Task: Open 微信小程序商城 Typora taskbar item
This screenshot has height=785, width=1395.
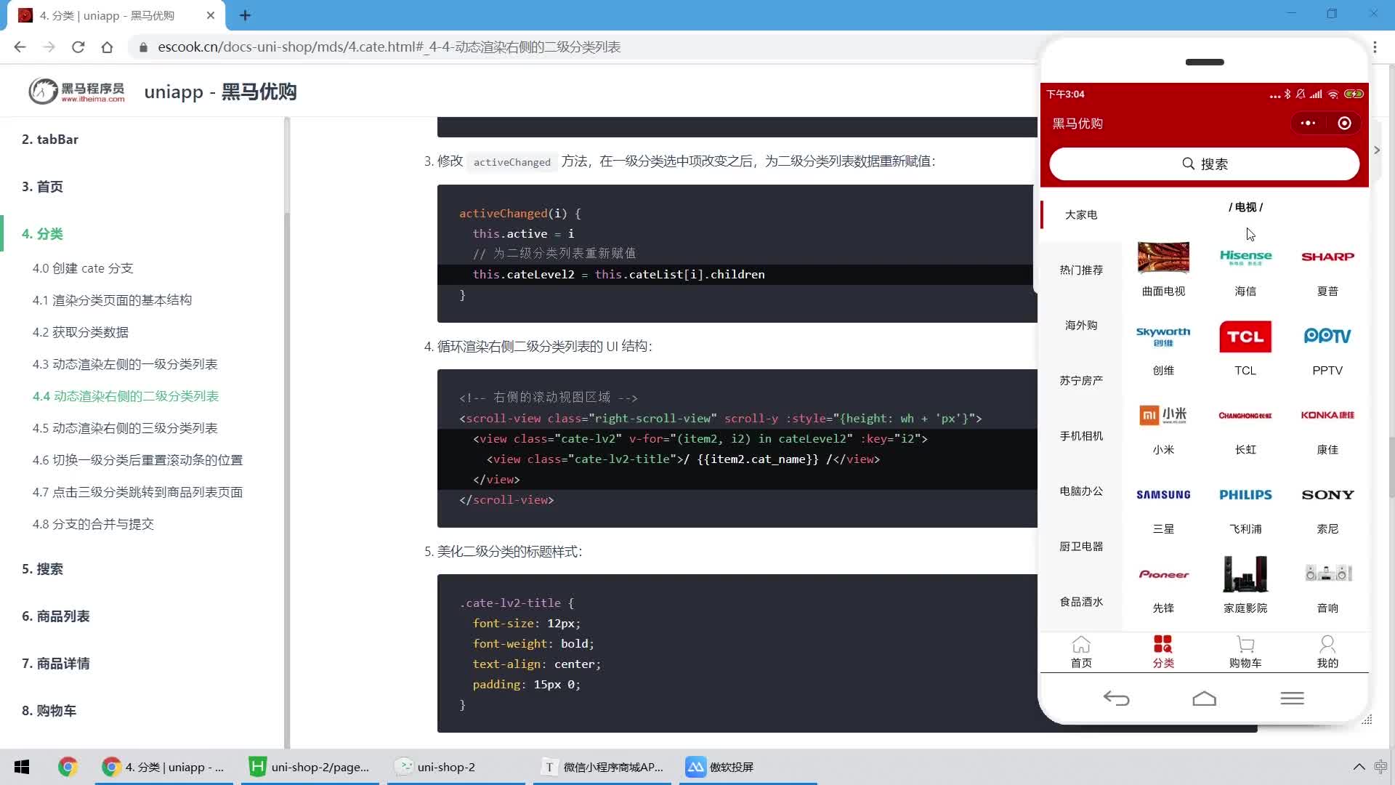Action: (602, 767)
